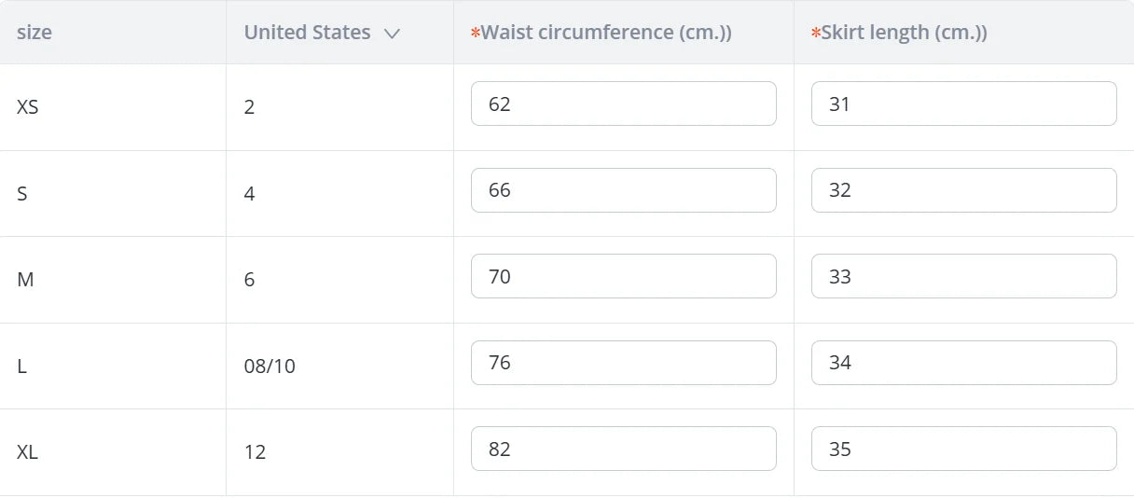Focus the M skirt length field
The width and height of the screenshot is (1134, 498).
(963, 276)
